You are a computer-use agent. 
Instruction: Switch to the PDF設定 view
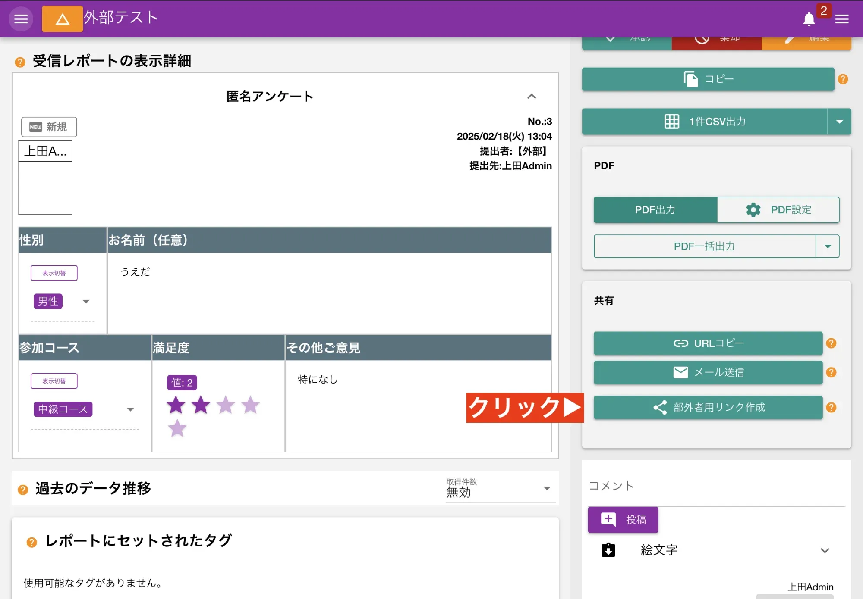pyautogui.click(x=778, y=210)
